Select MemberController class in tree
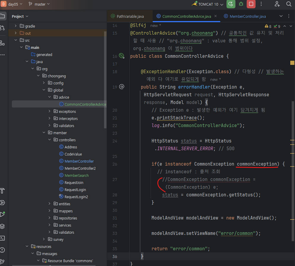 tap(79, 161)
